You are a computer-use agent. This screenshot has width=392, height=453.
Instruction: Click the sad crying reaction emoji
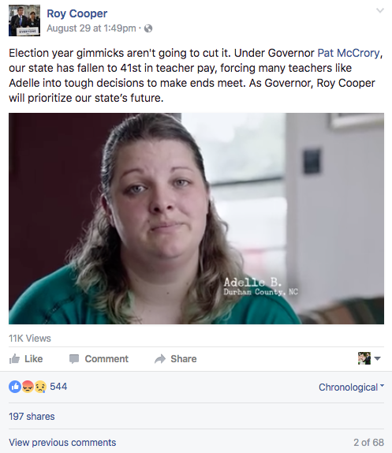click(x=40, y=387)
